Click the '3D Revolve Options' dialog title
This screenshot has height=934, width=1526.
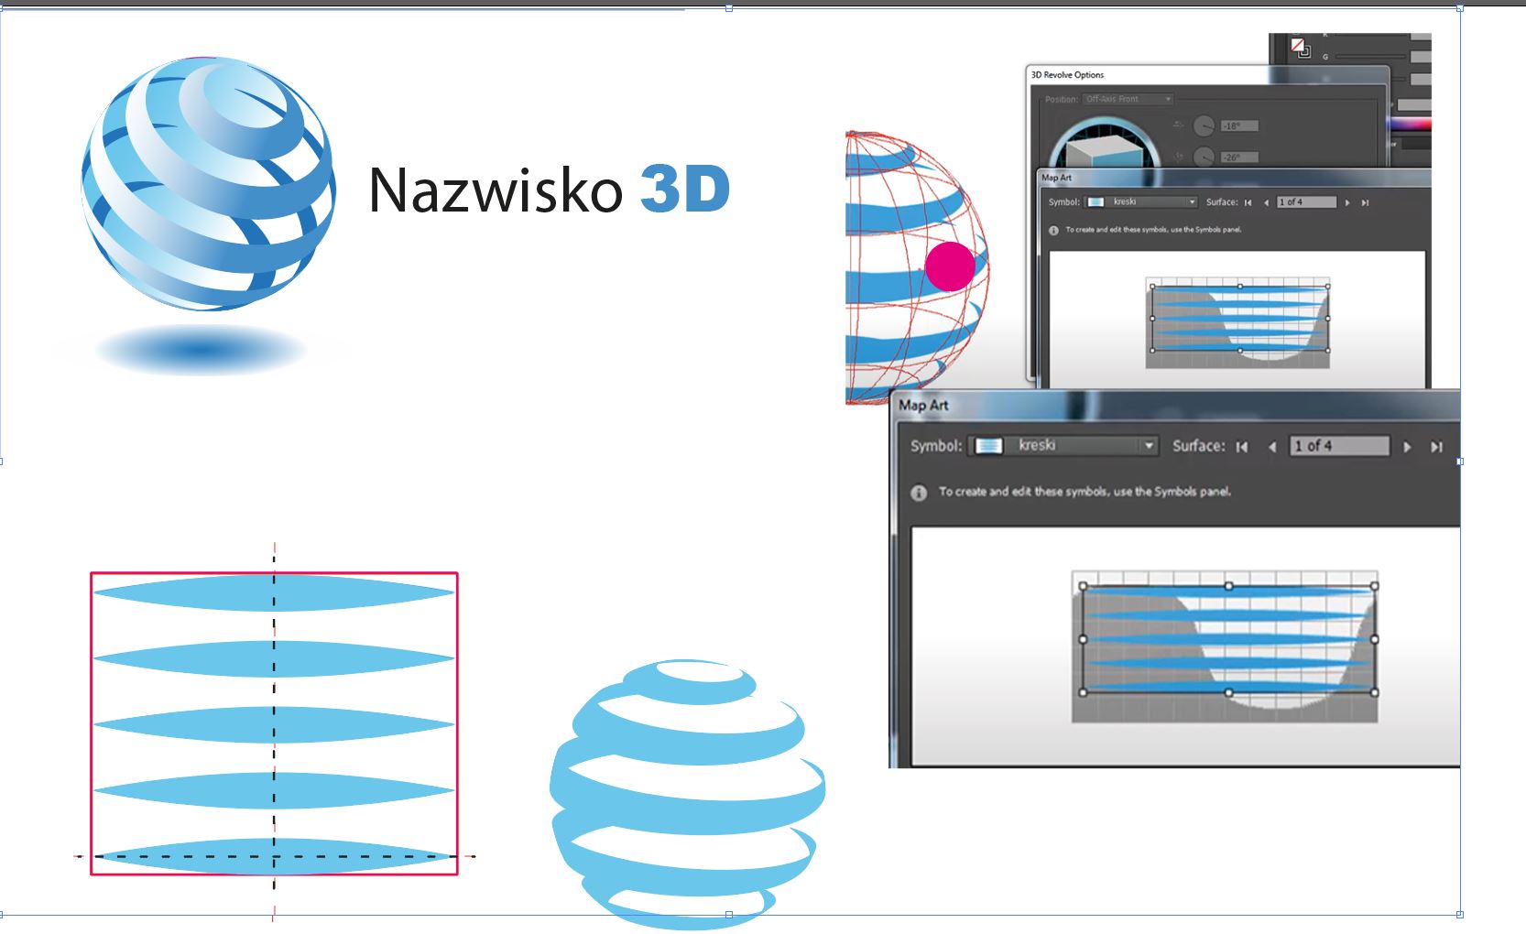(1067, 75)
